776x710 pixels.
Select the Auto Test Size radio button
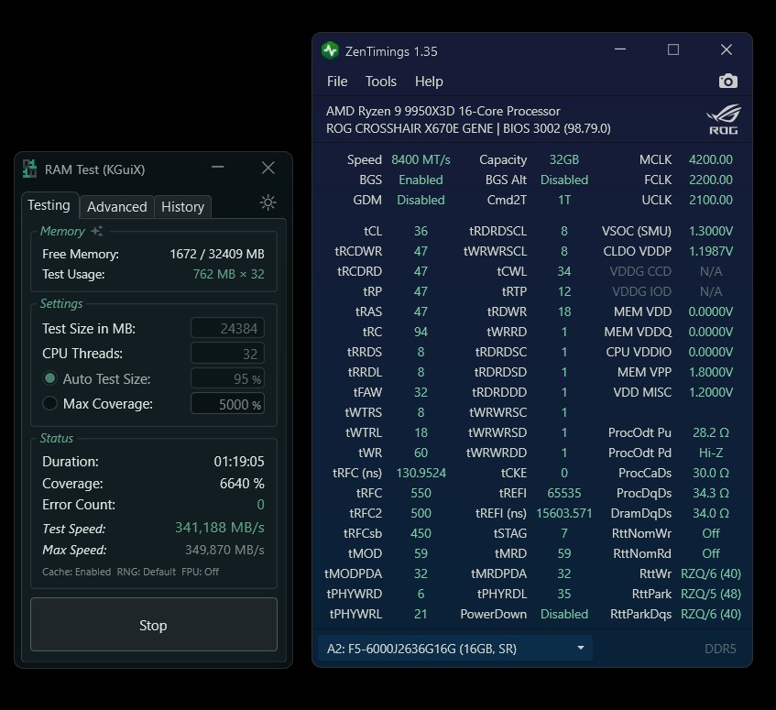49,378
